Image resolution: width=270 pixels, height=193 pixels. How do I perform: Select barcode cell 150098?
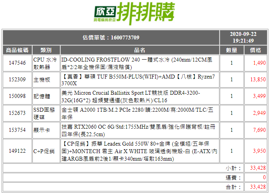[x=17, y=96]
